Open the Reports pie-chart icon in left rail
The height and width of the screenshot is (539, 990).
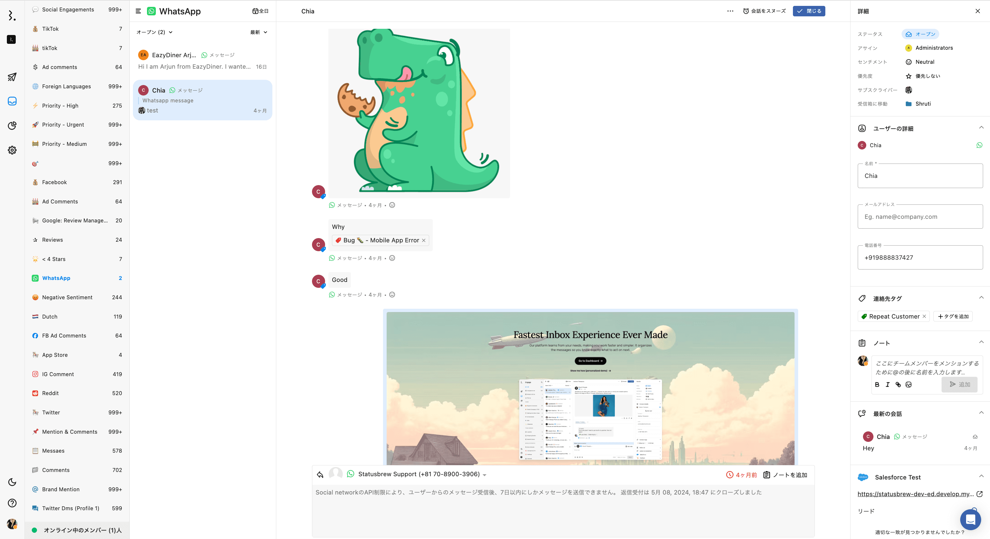pos(12,126)
